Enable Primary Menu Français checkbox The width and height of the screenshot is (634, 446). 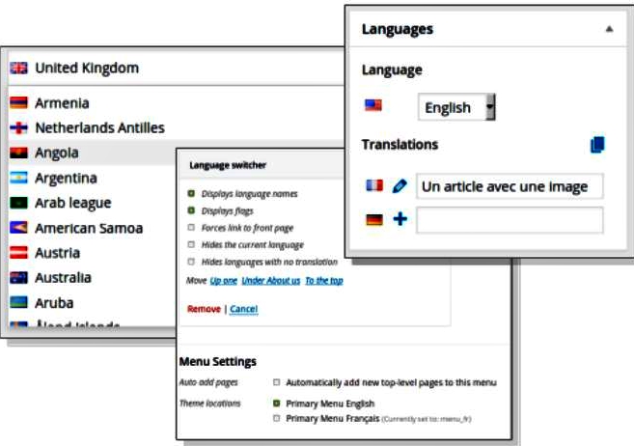point(277,418)
